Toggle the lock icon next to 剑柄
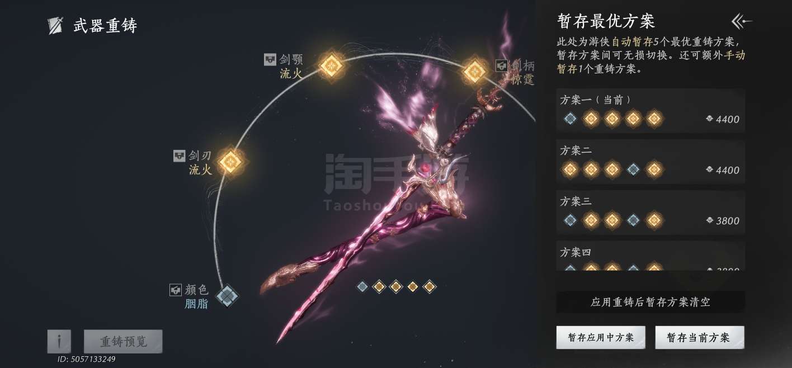Viewport: 792px width, 368px height. (x=501, y=65)
